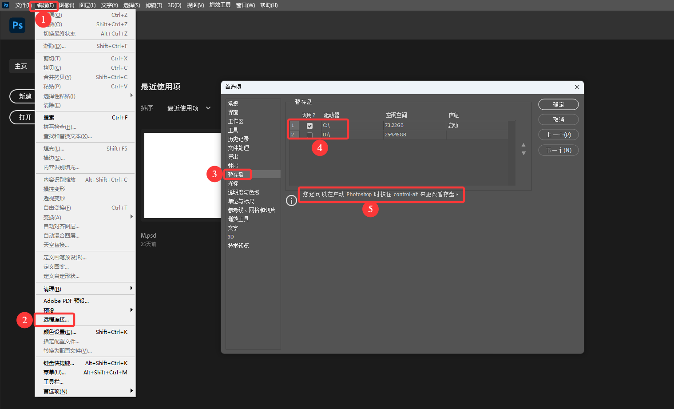Enable the D:\ scratch disk checkbox
The image size is (674, 409).
point(309,135)
